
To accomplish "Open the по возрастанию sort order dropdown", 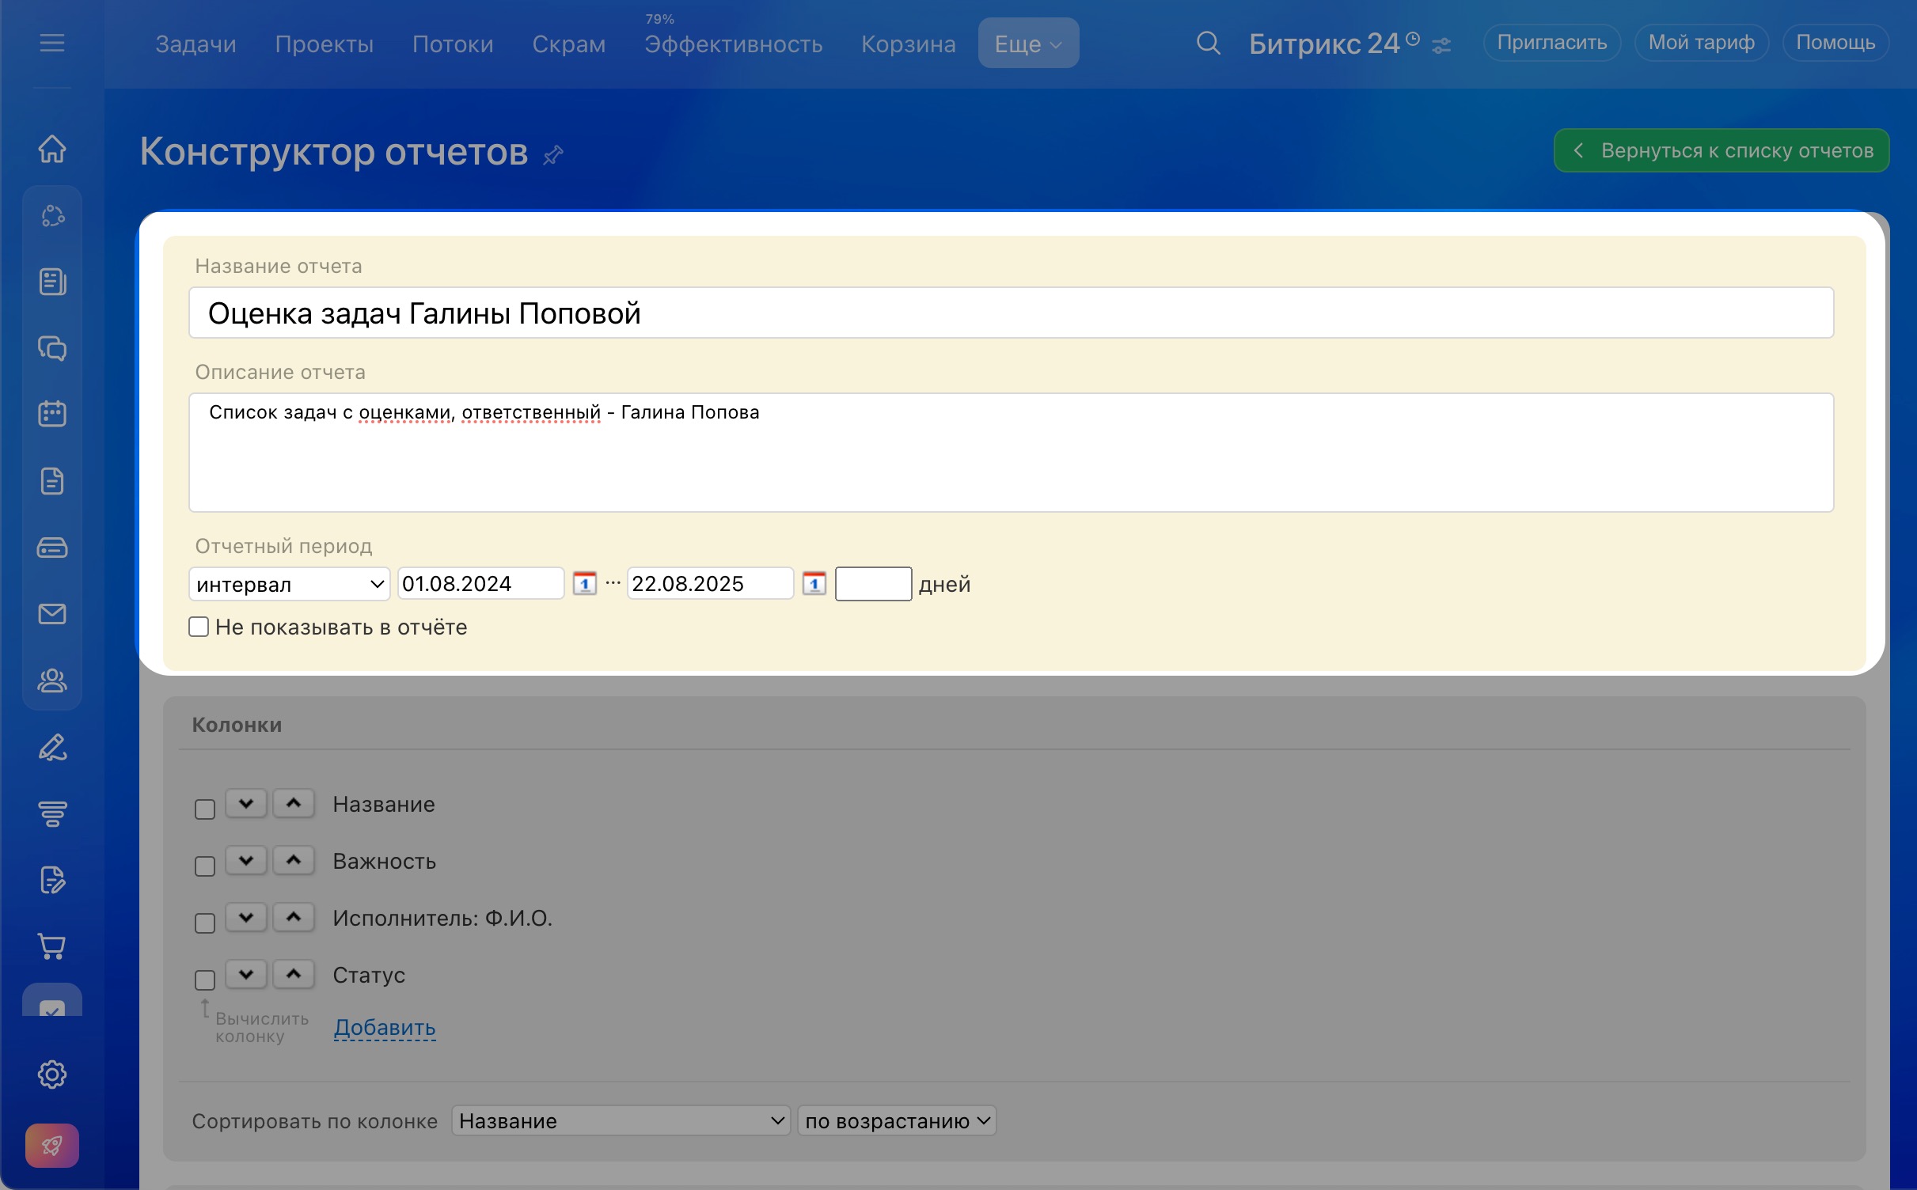I will click(897, 1120).
